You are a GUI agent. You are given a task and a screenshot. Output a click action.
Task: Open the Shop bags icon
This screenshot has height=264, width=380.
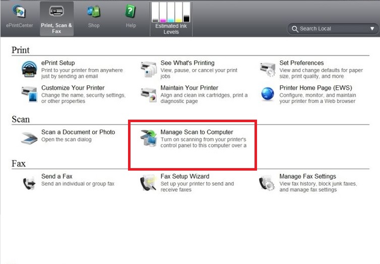[94, 11]
